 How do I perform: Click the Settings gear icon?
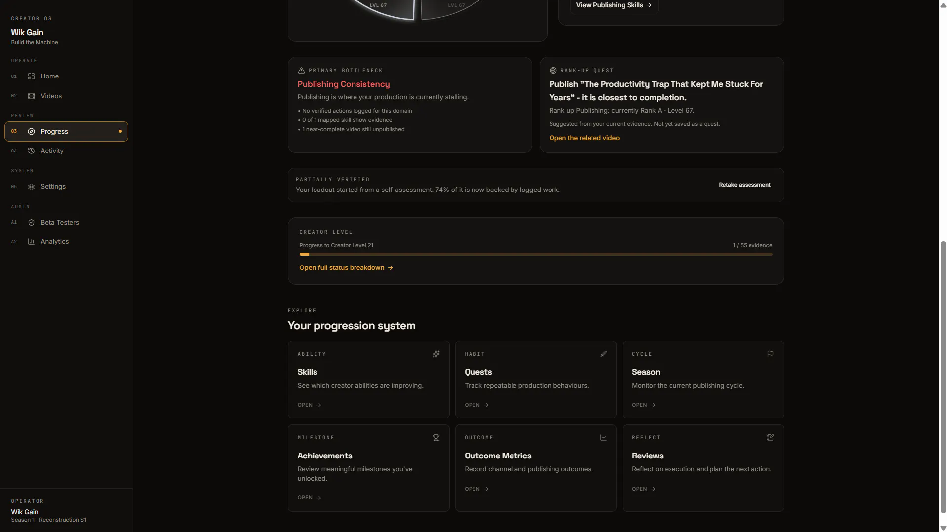pyautogui.click(x=31, y=187)
